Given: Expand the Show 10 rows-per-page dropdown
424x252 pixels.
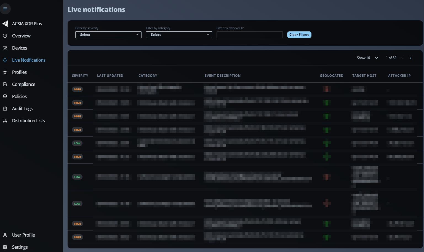Looking at the screenshot, I should pyautogui.click(x=367, y=58).
